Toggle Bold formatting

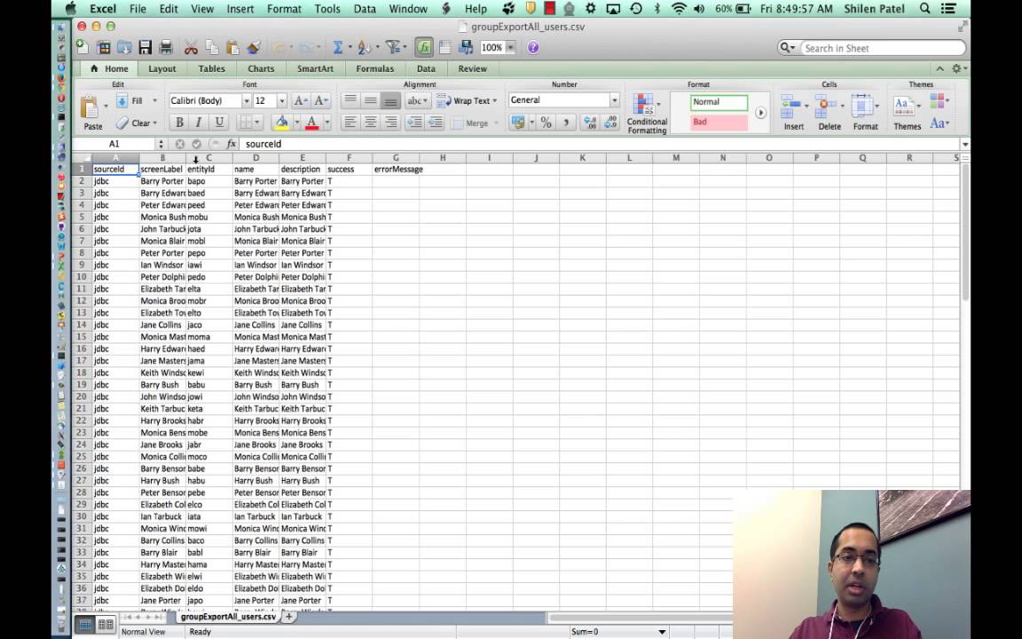point(179,122)
